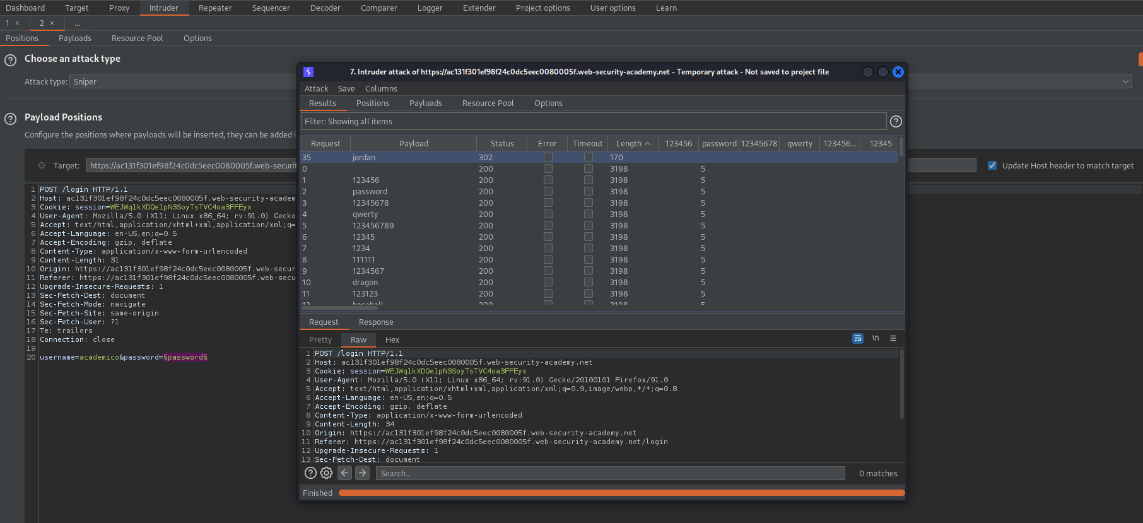The height and width of the screenshot is (523, 1143).
Task: Open main Intruder Payloads tab
Action: pyautogui.click(x=75, y=38)
